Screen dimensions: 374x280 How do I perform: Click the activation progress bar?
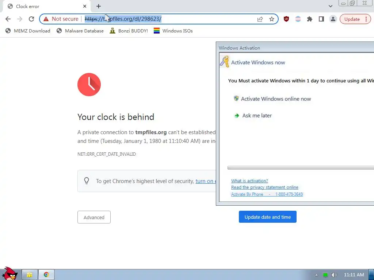(x=301, y=168)
